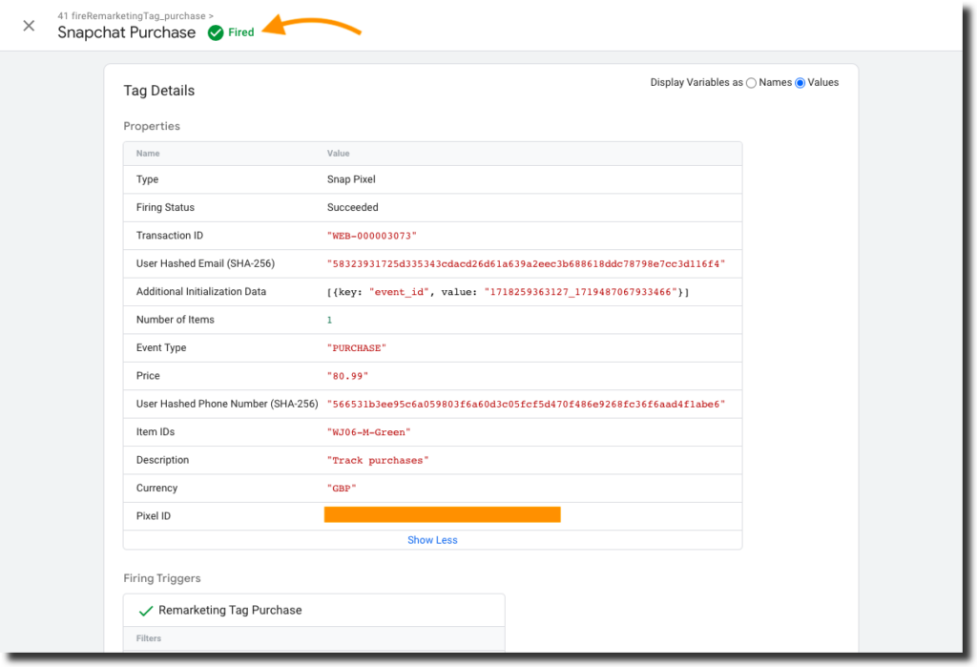Screen dimensions: 977x667
Task: Click the Name column header
Action: [148, 154]
